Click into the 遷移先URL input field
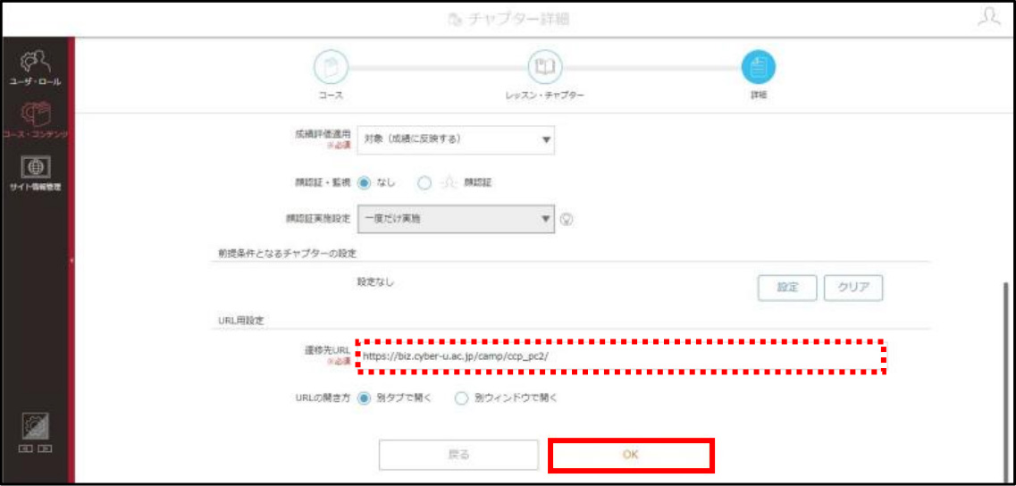 [621, 356]
